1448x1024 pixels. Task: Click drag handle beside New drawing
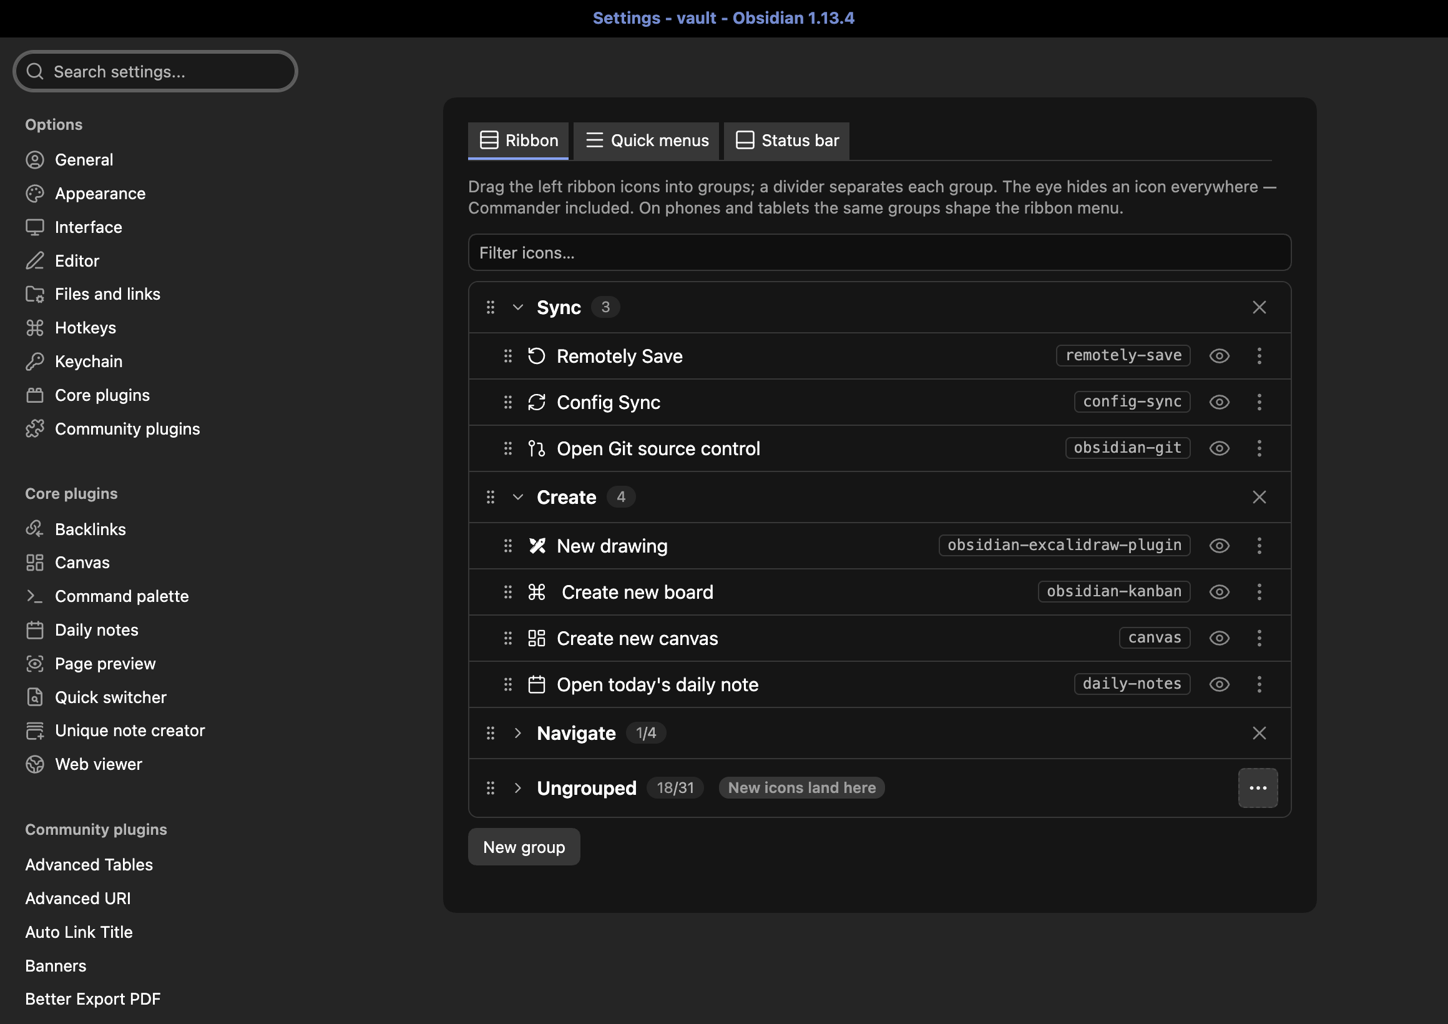coord(507,546)
